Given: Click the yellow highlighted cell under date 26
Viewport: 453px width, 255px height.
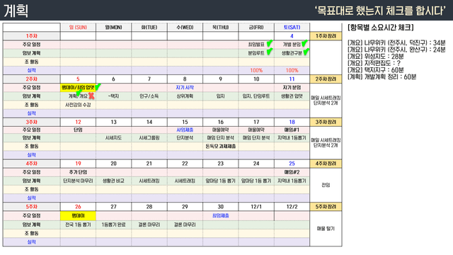Looking at the screenshot, I should [x=78, y=215].
